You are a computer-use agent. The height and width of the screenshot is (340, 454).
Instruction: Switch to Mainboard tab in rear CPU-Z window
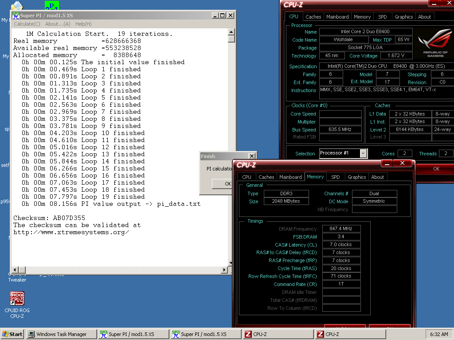(337, 17)
